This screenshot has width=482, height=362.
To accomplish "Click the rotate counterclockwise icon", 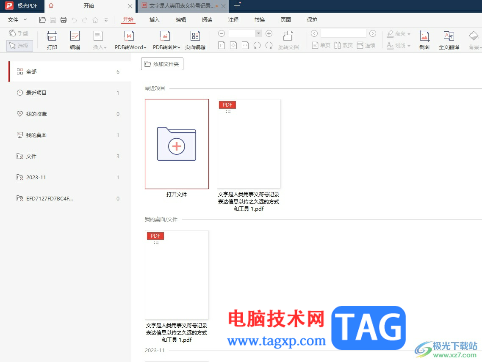I will coord(257,45).
